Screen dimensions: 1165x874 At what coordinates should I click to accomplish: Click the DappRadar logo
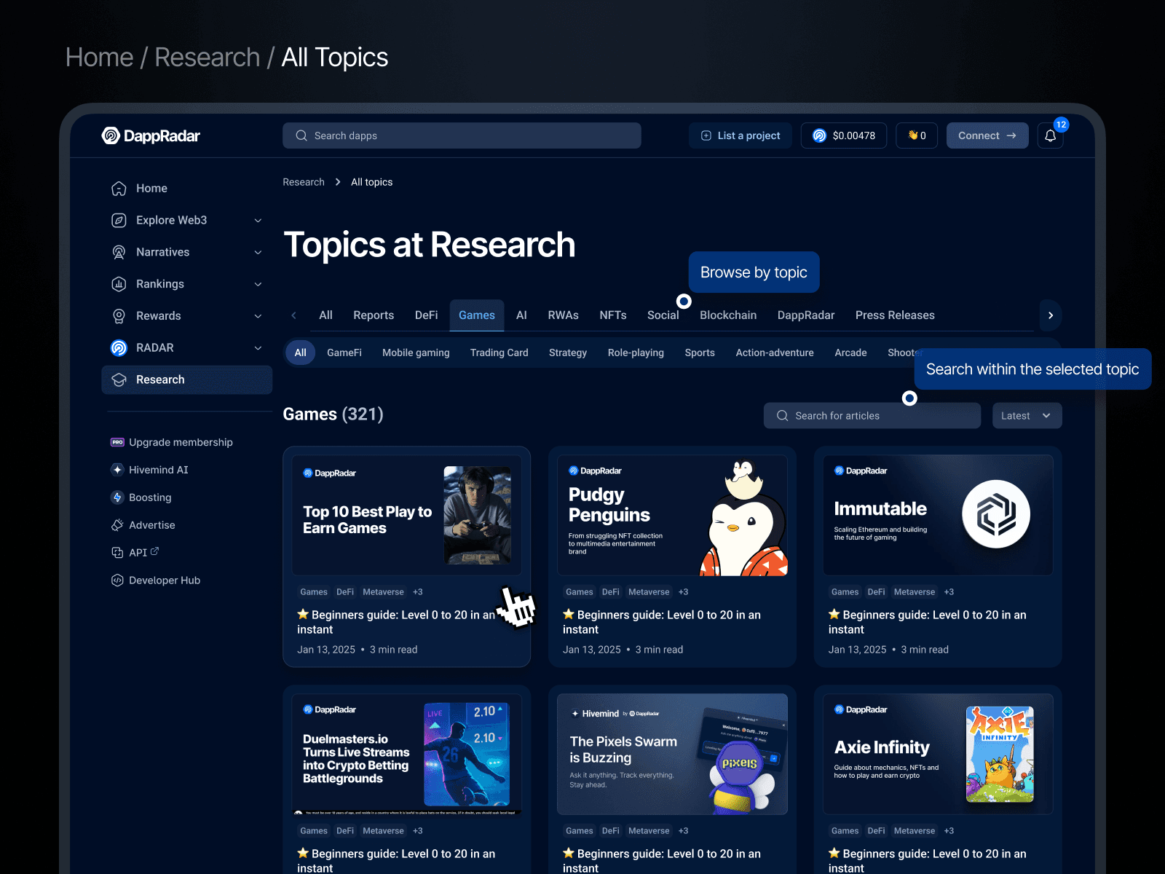[x=151, y=135]
